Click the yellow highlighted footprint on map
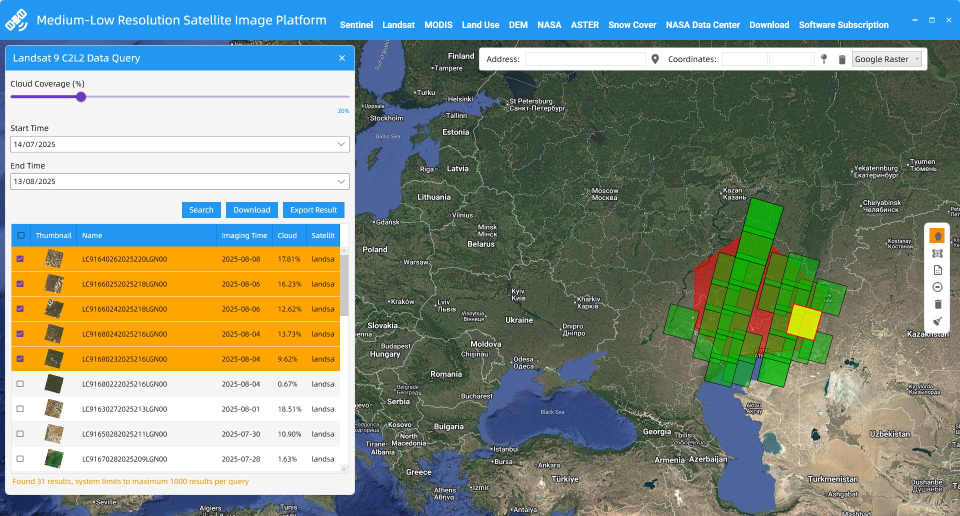 click(804, 322)
